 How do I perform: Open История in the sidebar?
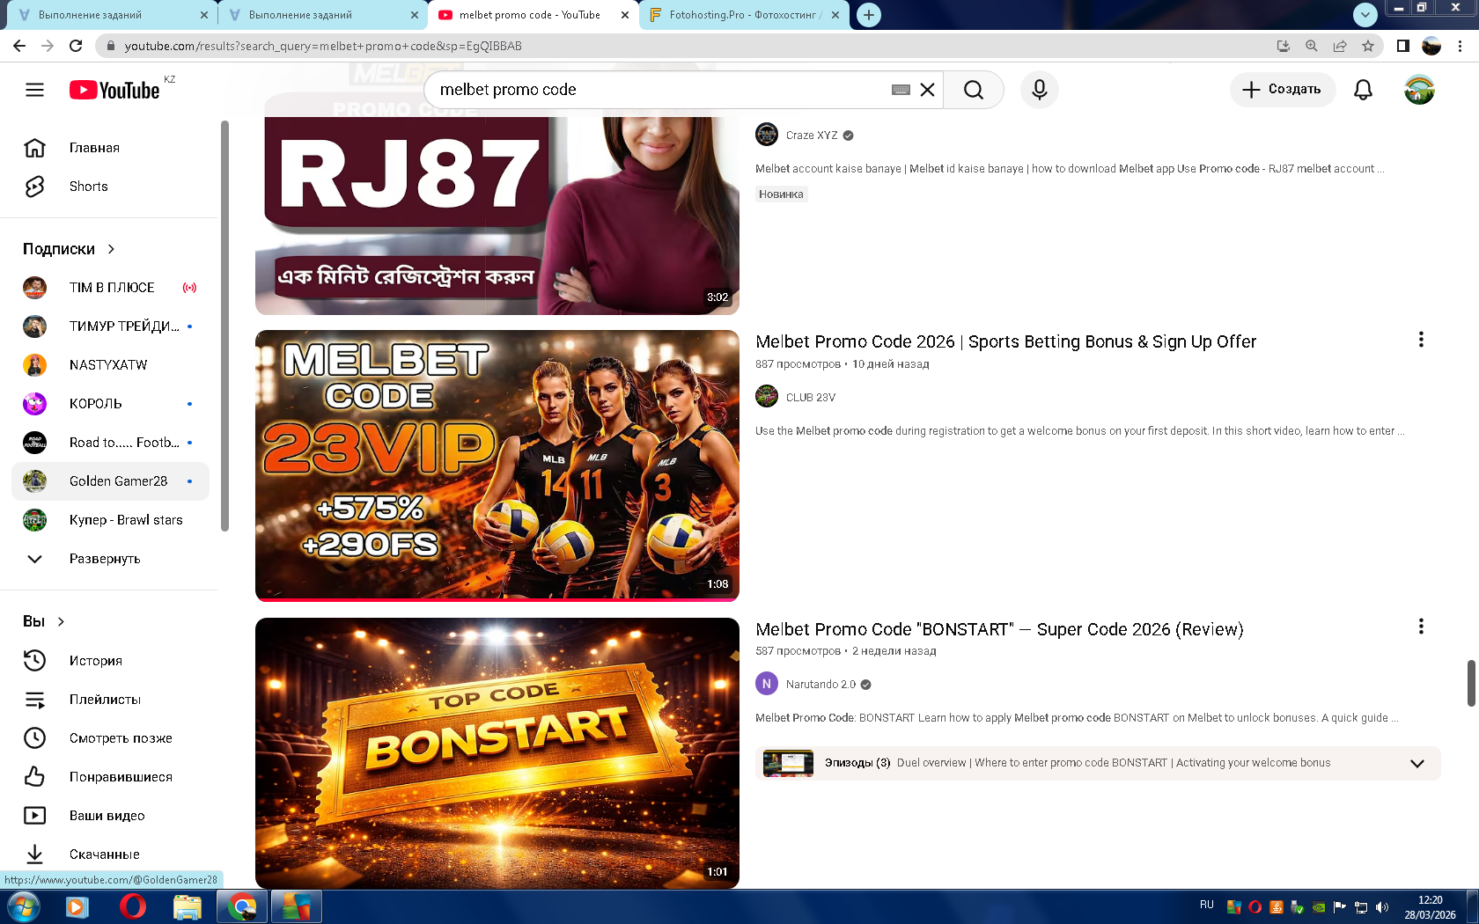(x=111, y=661)
